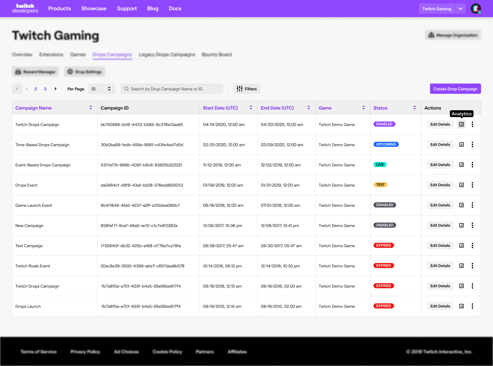Open Analytics for Twitch Rivals Event
Viewport: 493px width, 366px height.
click(462, 266)
